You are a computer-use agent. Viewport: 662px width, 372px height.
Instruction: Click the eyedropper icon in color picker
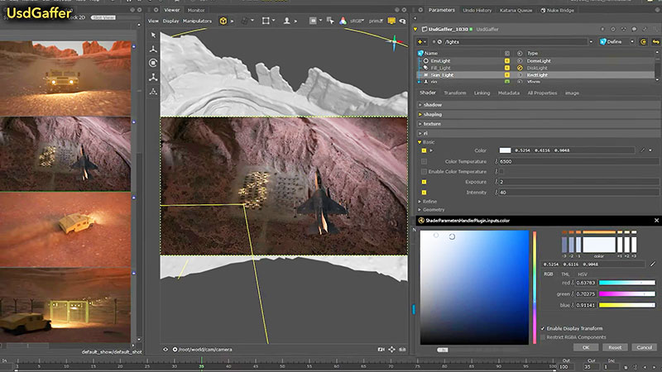(x=652, y=263)
